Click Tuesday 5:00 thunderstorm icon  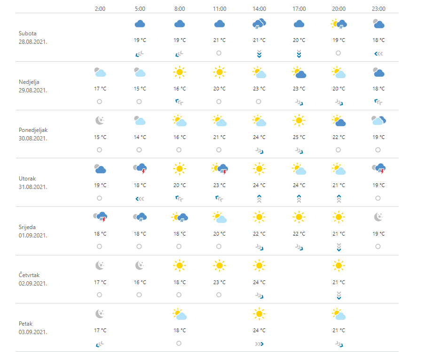click(x=140, y=168)
